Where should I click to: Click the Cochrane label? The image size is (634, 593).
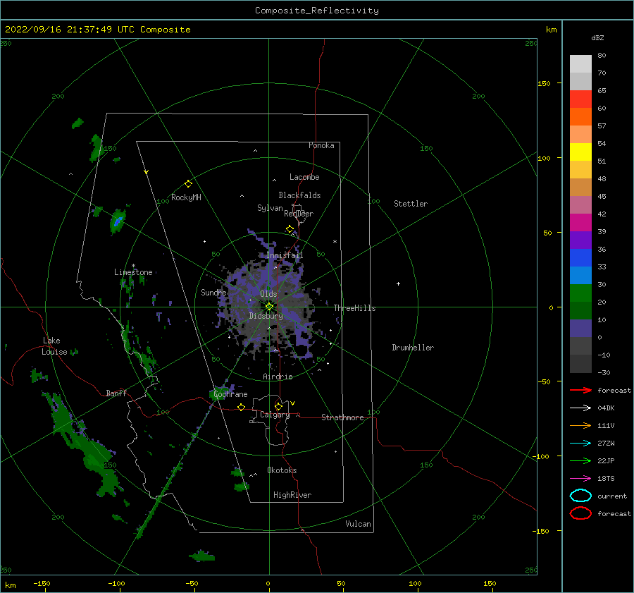point(230,394)
